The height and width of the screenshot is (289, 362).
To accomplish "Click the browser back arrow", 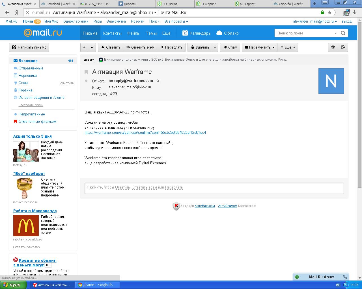I will point(7,12).
